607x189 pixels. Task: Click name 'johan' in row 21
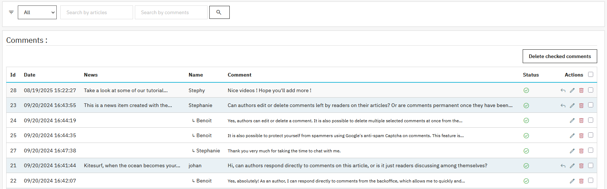click(195, 165)
